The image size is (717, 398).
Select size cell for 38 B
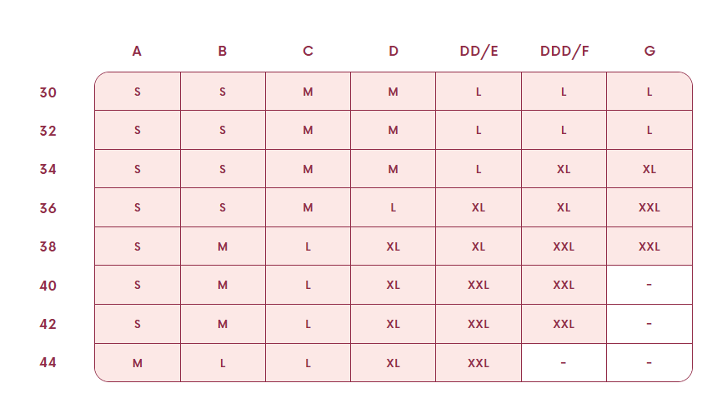(x=223, y=246)
